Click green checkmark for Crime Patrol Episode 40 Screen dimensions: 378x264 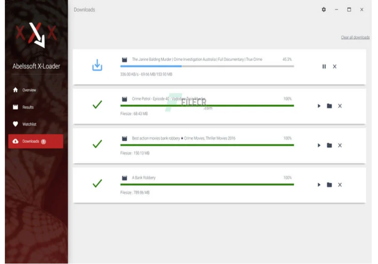click(97, 104)
